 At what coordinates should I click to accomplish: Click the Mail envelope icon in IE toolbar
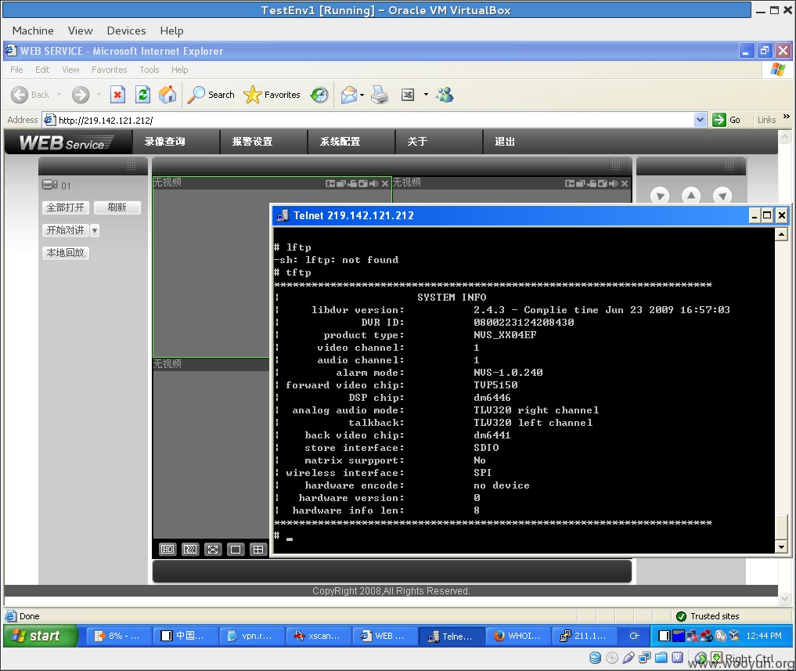point(349,95)
